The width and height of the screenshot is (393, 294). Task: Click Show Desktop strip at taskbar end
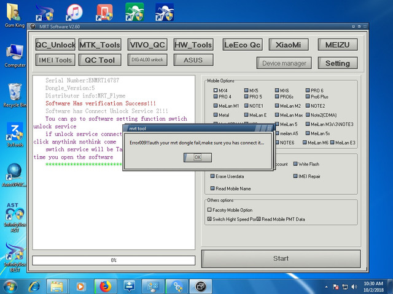pos(391,287)
